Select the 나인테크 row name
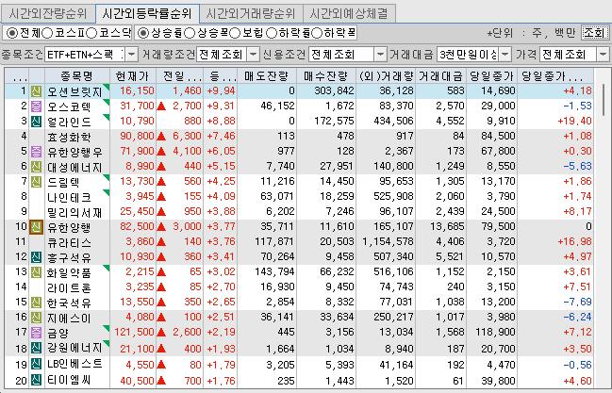The image size is (612, 393). coord(69,197)
